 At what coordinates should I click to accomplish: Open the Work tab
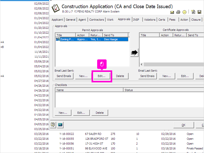point(110,20)
